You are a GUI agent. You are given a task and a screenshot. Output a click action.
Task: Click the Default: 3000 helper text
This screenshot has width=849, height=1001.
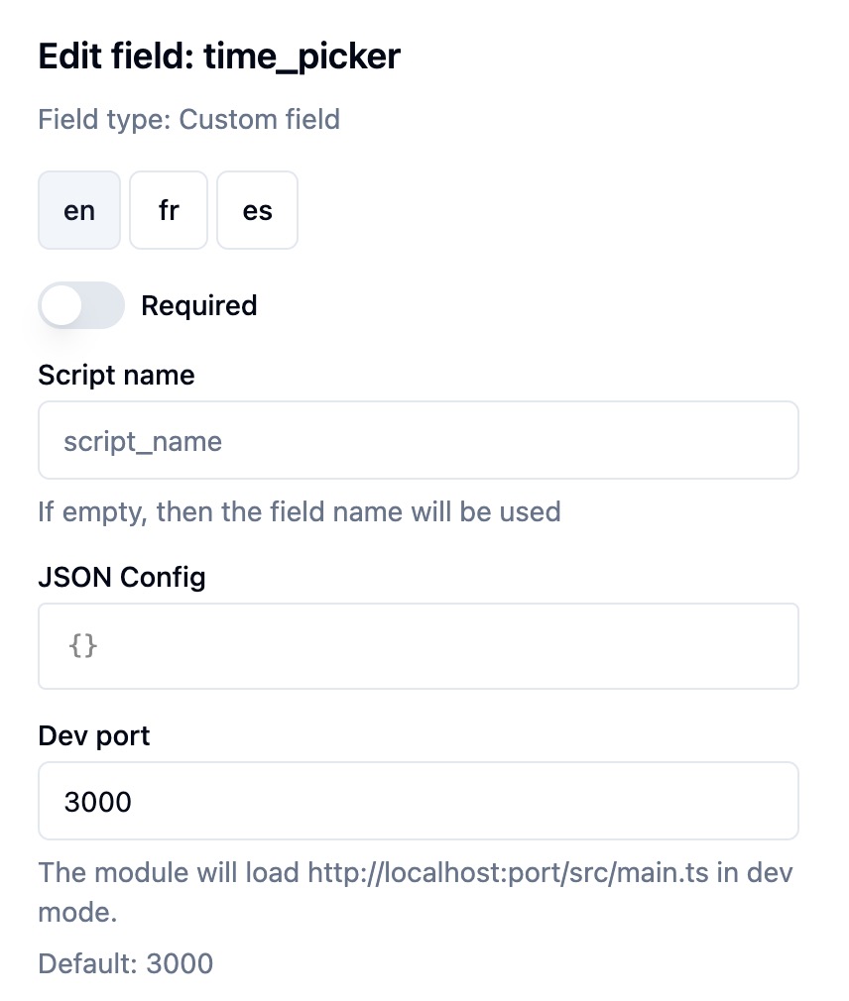(125, 963)
